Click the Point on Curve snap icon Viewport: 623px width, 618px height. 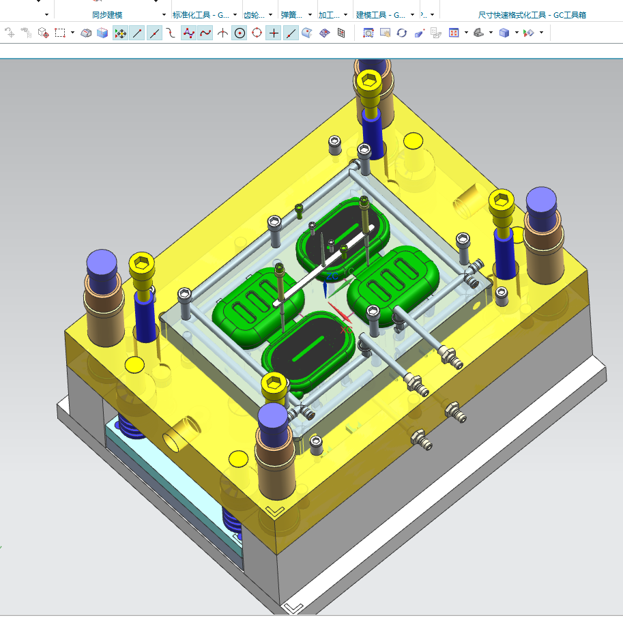[291, 33]
